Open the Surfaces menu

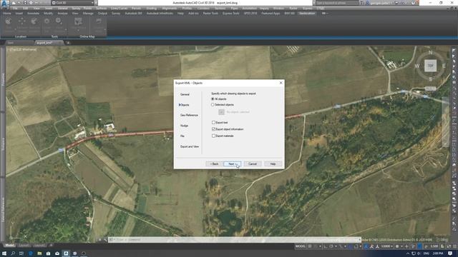(102, 9)
